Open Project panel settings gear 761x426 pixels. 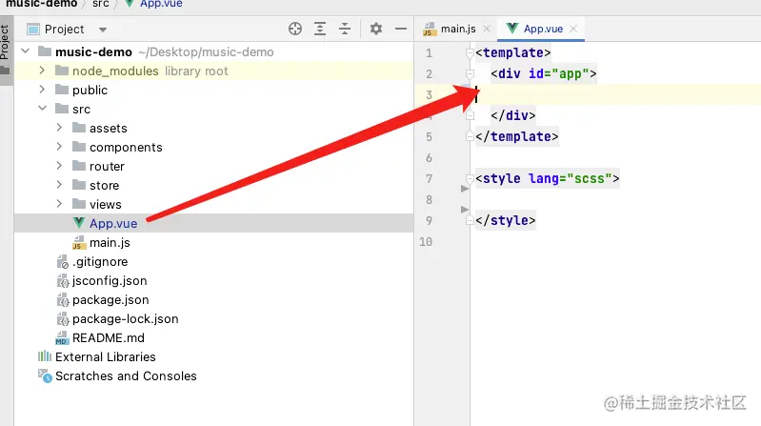375,30
